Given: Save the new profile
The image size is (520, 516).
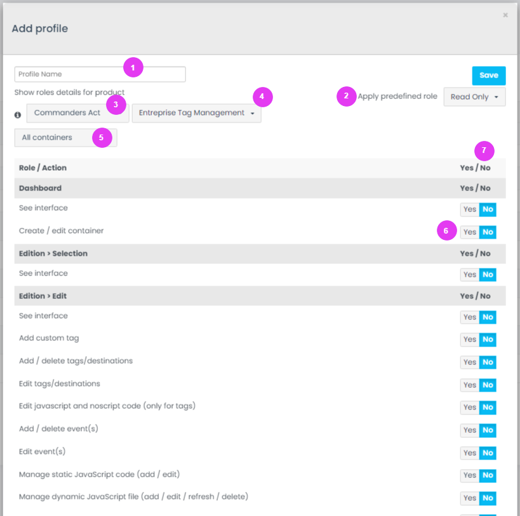Looking at the screenshot, I should pyautogui.click(x=488, y=76).
